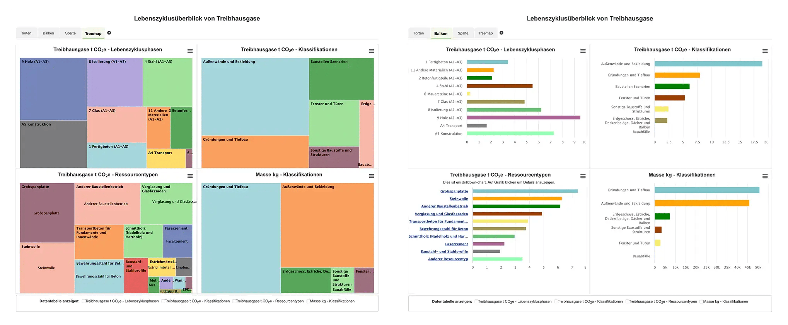
Task: Click Außenwände und Bekleidung block in Masse treemap
Action: 327,225
